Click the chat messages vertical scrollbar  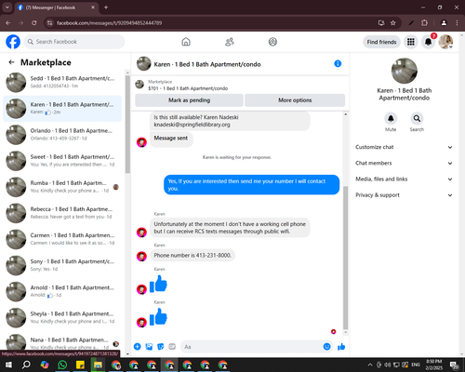tap(345, 258)
